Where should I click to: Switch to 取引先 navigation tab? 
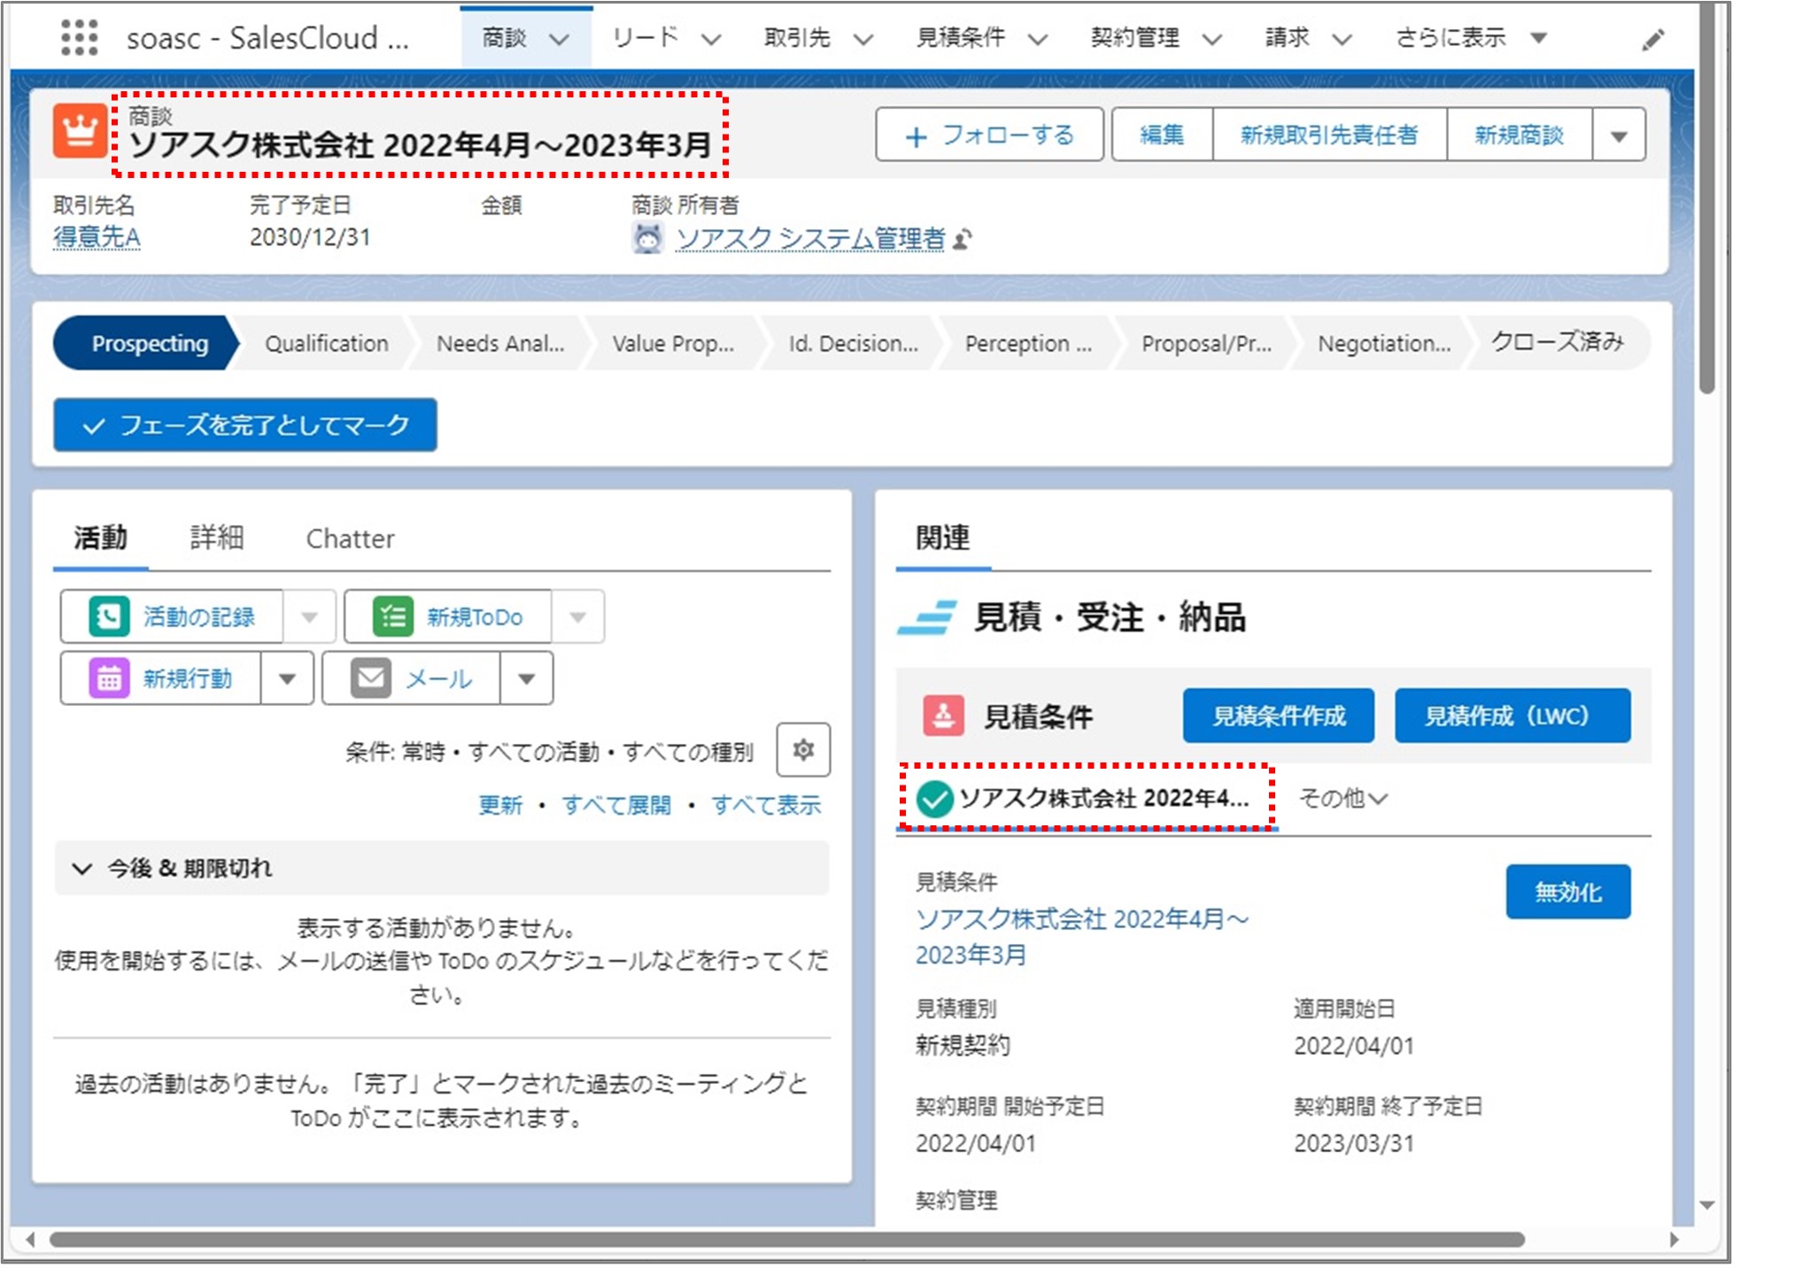pyautogui.click(x=797, y=38)
